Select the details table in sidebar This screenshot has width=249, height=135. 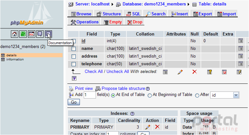12,55
